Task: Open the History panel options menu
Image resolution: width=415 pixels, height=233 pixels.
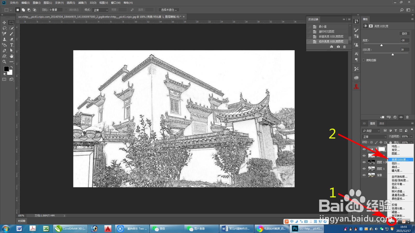Action: (x=349, y=19)
